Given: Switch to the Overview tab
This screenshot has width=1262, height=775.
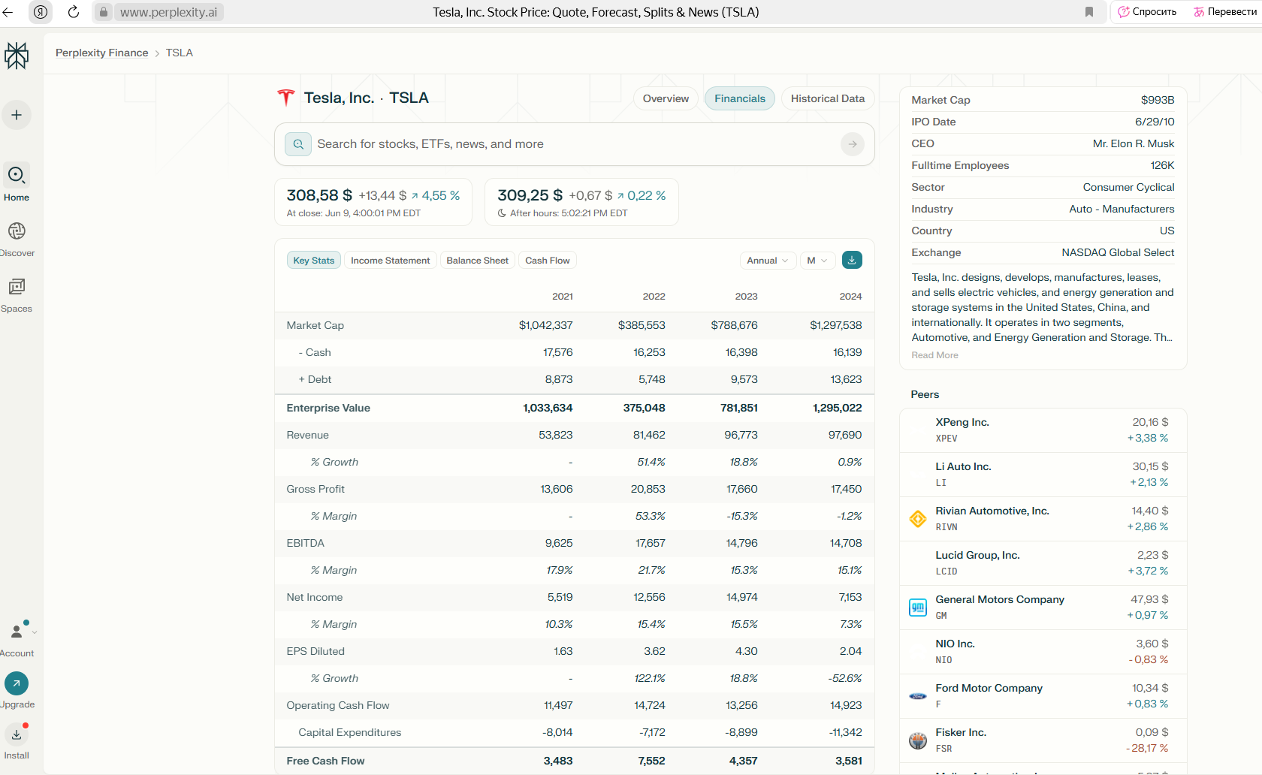Looking at the screenshot, I should coord(666,98).
